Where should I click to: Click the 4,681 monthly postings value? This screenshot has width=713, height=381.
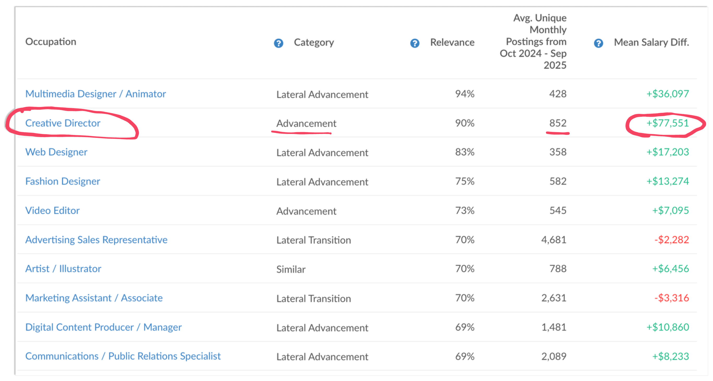coord(554,239)
